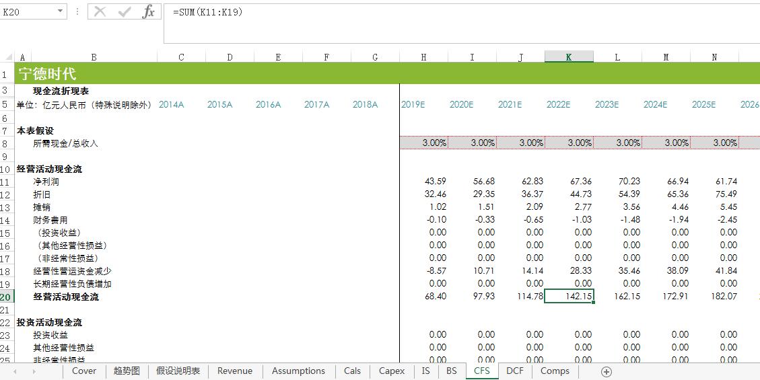Click the 现金流折现表 heading cell
The image size is (760, 380).
[61, 91]
